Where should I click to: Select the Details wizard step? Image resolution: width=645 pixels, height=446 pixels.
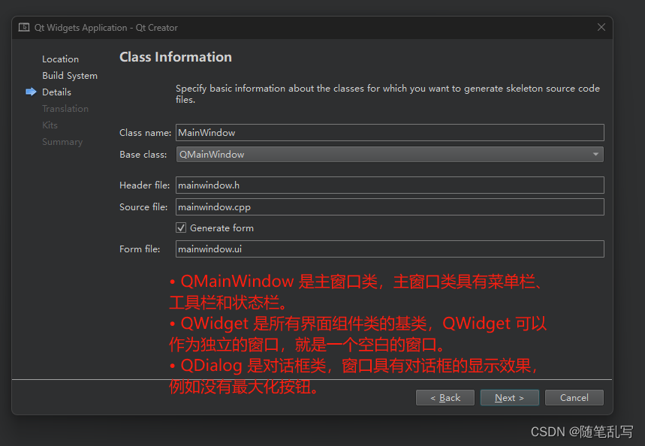tap(56, 92)
